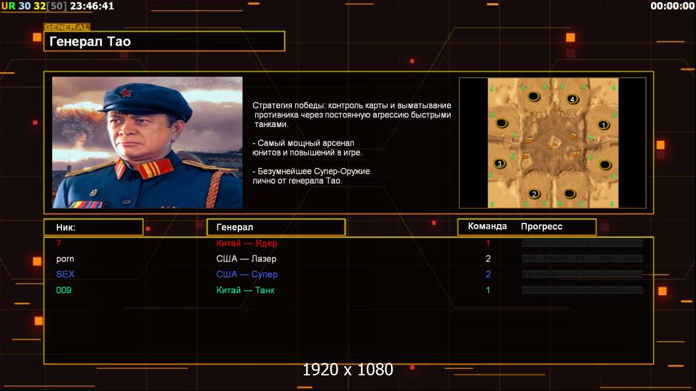Click the team number for США — Супер
This screenshot has width=696, height=391.
(x=488, y=274)
